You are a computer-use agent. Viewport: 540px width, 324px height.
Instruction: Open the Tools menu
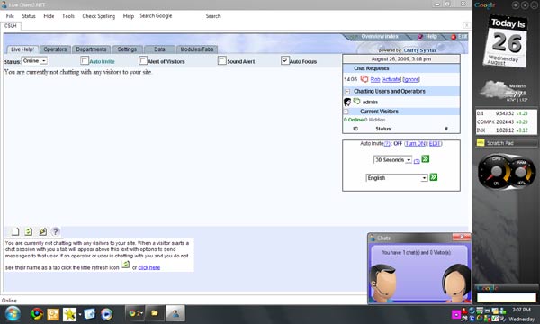click(x=68, y=16)
